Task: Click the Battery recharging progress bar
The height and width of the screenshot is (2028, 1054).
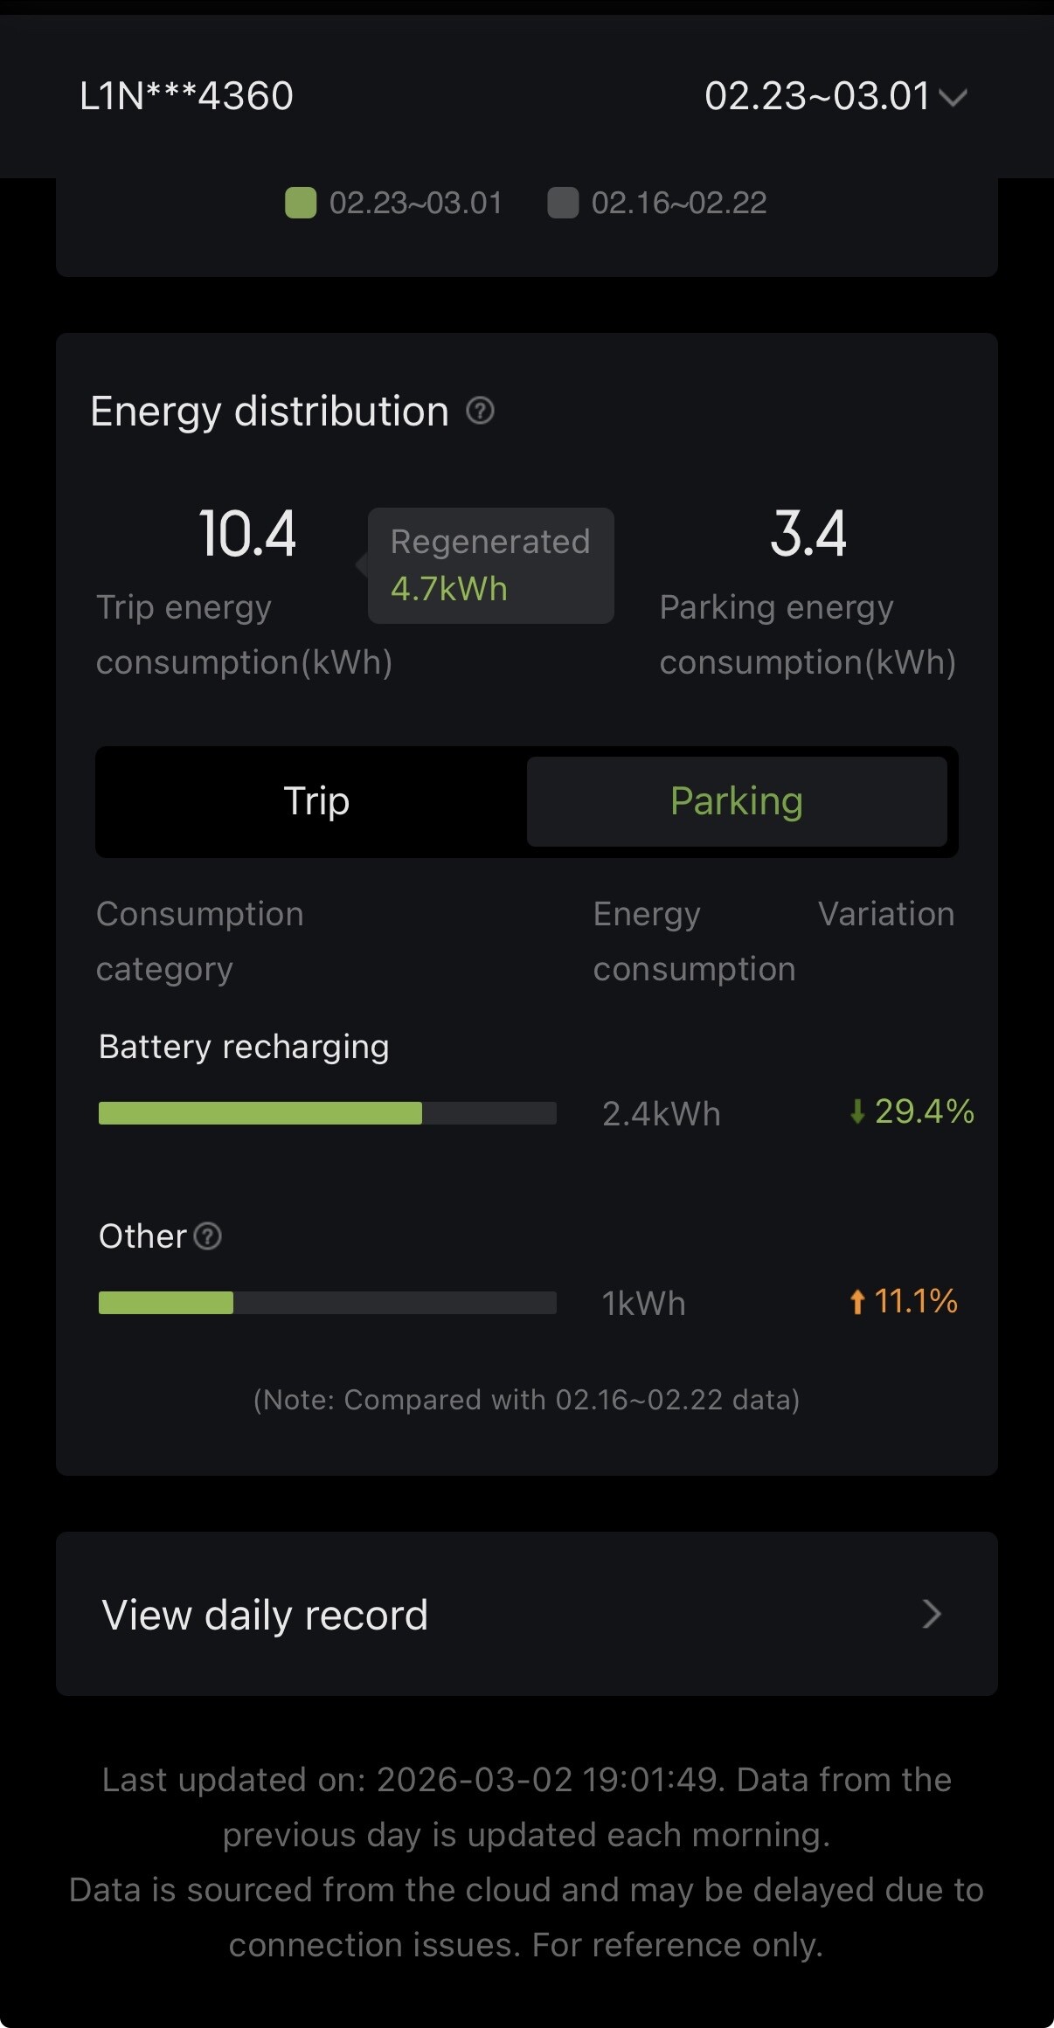Action: click(x=327, y=1113)
